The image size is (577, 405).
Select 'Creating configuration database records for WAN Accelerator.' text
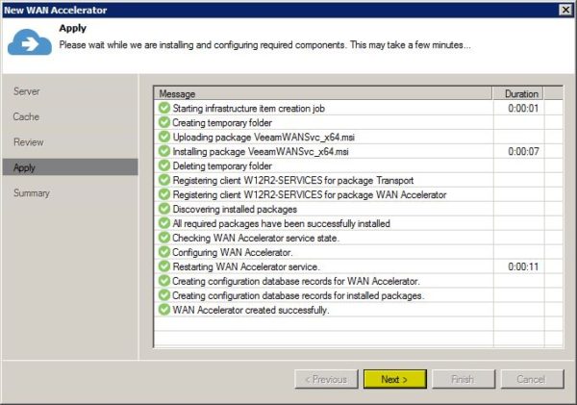pyautogui.click(x=296, y=281)
